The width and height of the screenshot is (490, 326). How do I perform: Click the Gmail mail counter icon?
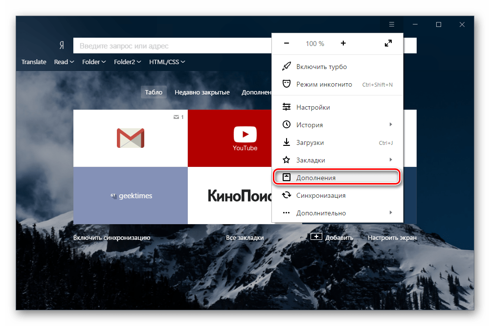(x=176, y=117)
